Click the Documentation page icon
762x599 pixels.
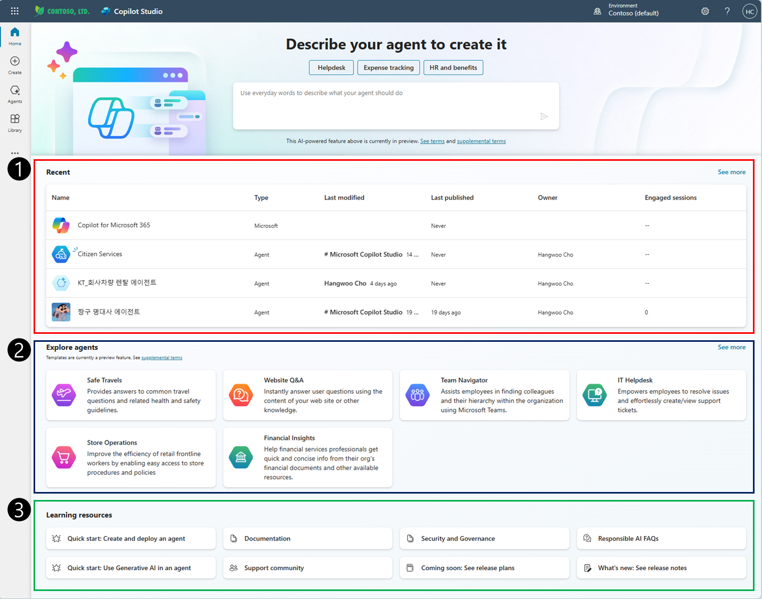[x=233, y=538]
